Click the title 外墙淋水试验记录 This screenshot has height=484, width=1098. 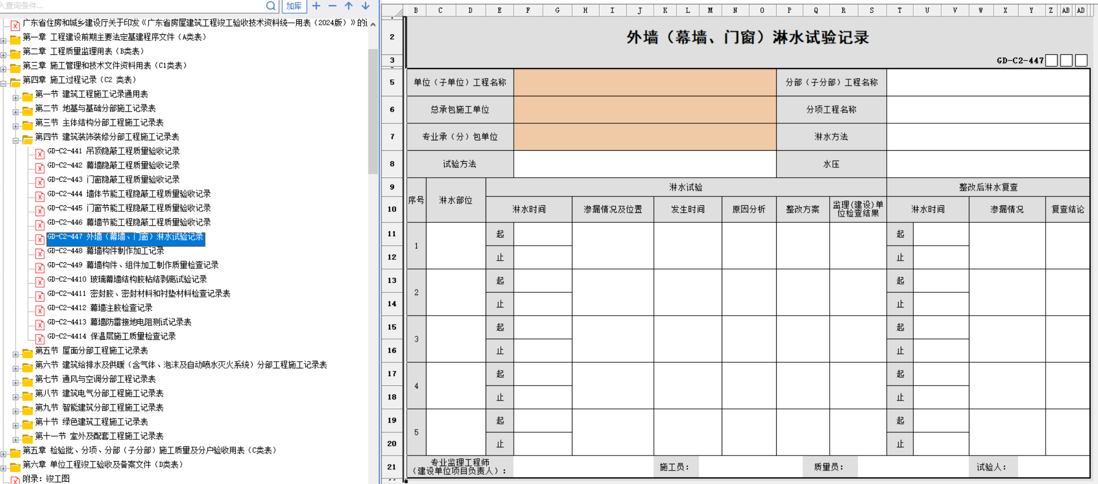pos(748,37)
